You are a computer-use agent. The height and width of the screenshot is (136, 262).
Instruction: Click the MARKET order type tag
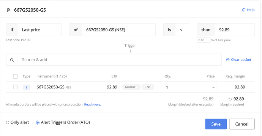[131, 87]
